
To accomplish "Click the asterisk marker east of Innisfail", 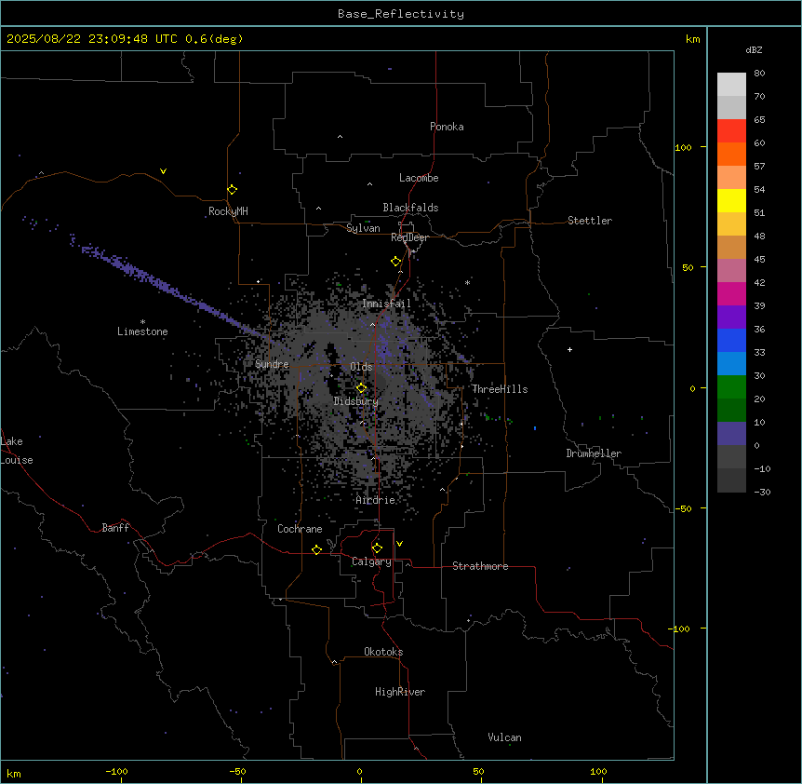I will (467, 282).
